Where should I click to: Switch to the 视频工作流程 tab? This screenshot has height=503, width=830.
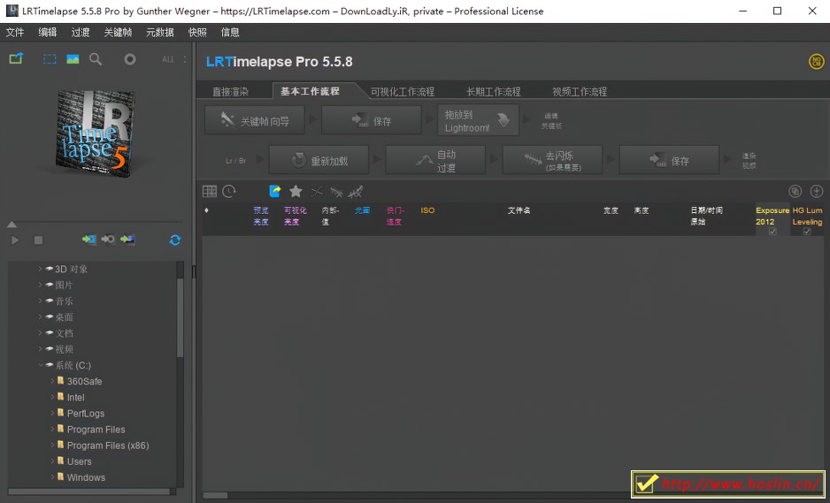[580, 92]
